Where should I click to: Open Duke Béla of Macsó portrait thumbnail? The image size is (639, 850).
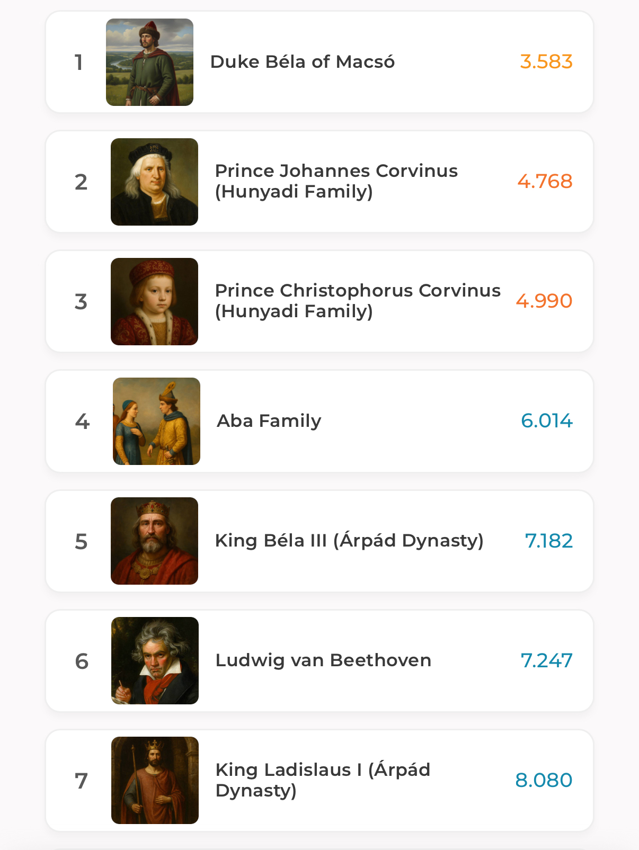(149, 62)
